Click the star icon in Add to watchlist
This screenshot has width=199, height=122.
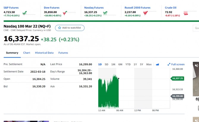59,28
